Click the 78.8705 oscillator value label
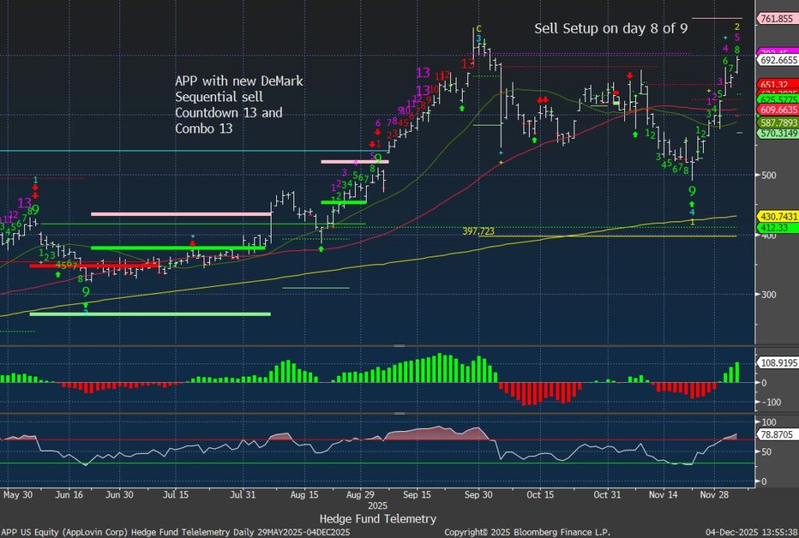Viewport: 799px width, 538px height. (776, 436)
